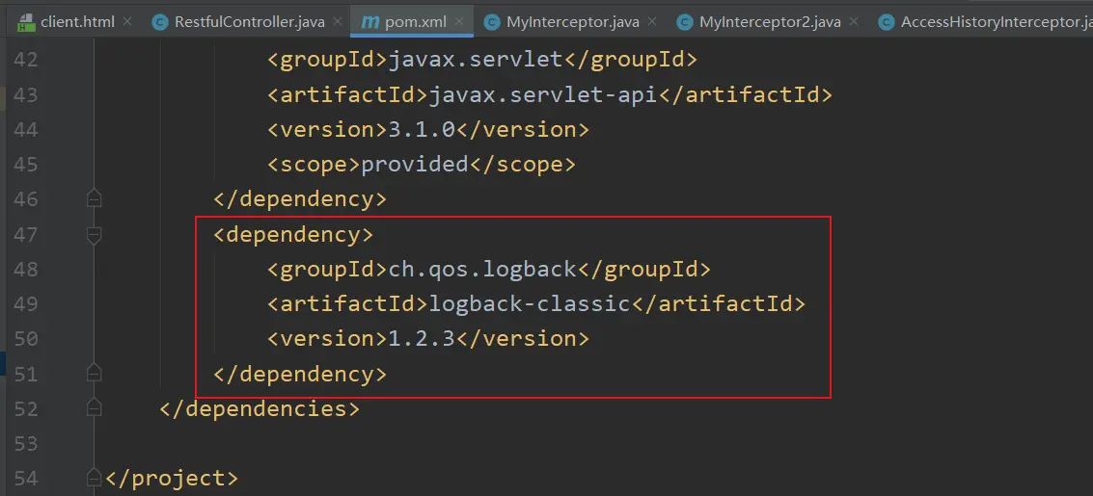1093x496 pixels.
Task: Click the ch.qos.logback groupId text
Action: (481, 270)
